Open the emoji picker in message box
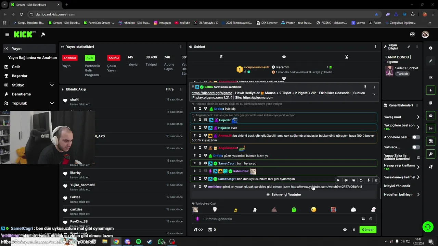The height and width of the screenshot is (246, 438). (371, 219)
